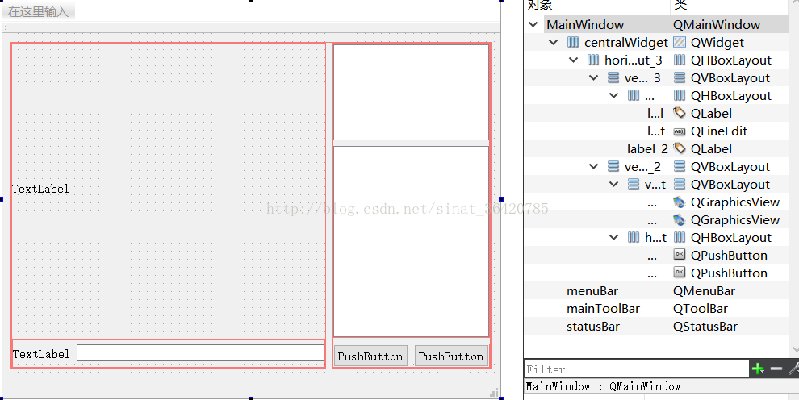Click QVBoxLayout icon in v...t row
Screen dimensions: 799x400
tap(680, 184)
